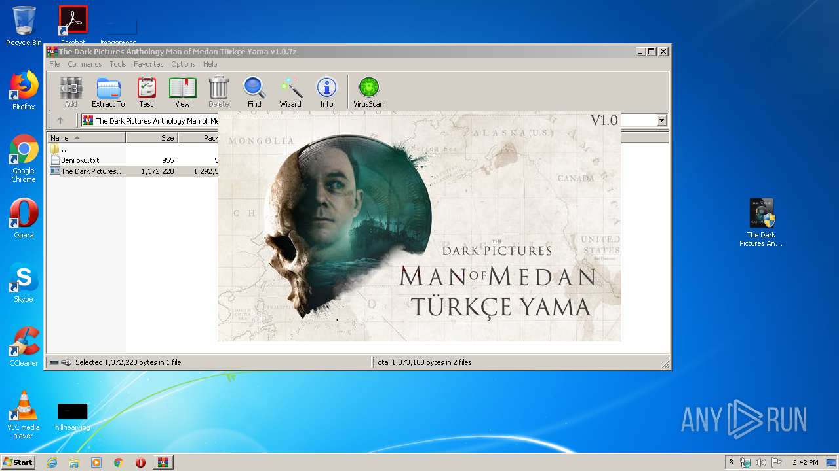Select The Dark Pictures desktop installer icon
Viewport: 839px width, 471px height.
click(x=761, y=222)
